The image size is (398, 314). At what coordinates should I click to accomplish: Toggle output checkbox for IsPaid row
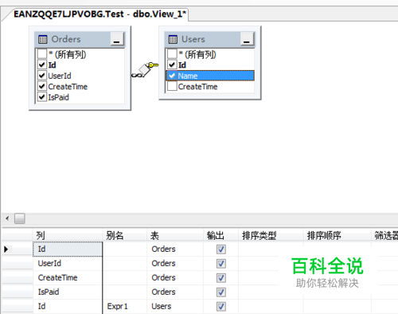pyautogui.click(x=221, y=292)
